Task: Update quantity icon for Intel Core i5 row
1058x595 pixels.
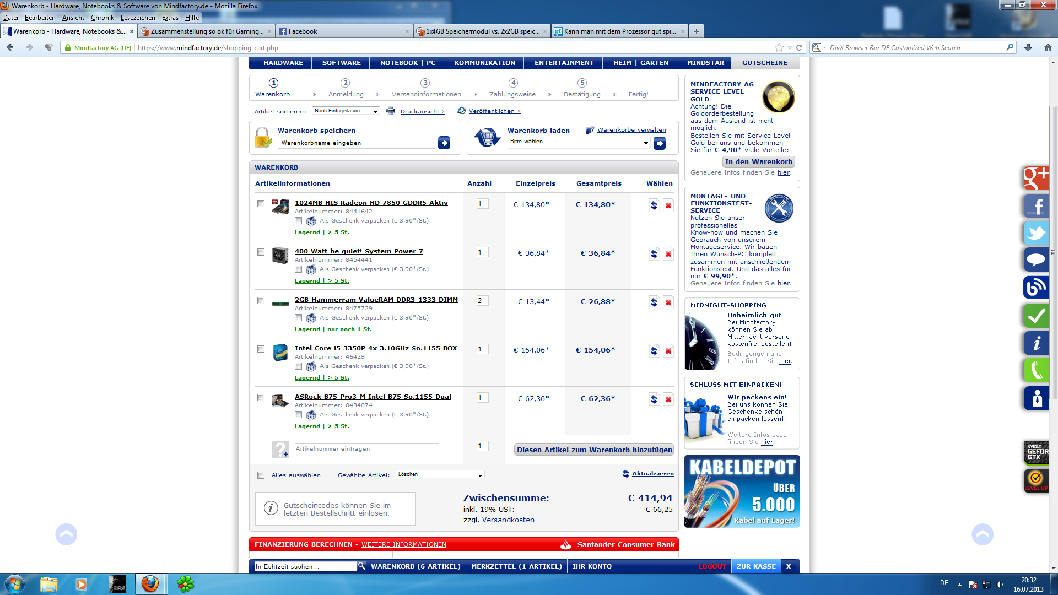Action: click(654, 351)
